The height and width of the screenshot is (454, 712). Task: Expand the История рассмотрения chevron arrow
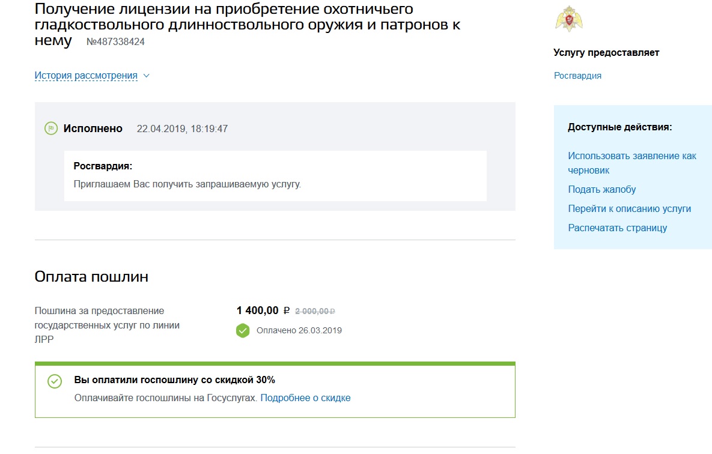click(x=146, y=76)
